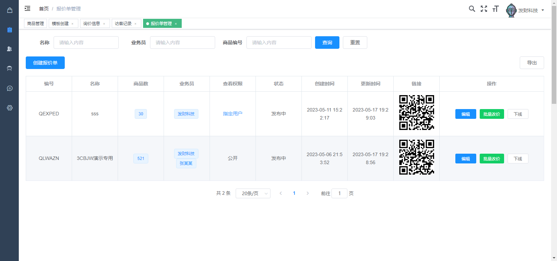Toggle fullscreen using the expand icon
The width and height of the screenshot is (557, 261).
click(x=484, y=9)
